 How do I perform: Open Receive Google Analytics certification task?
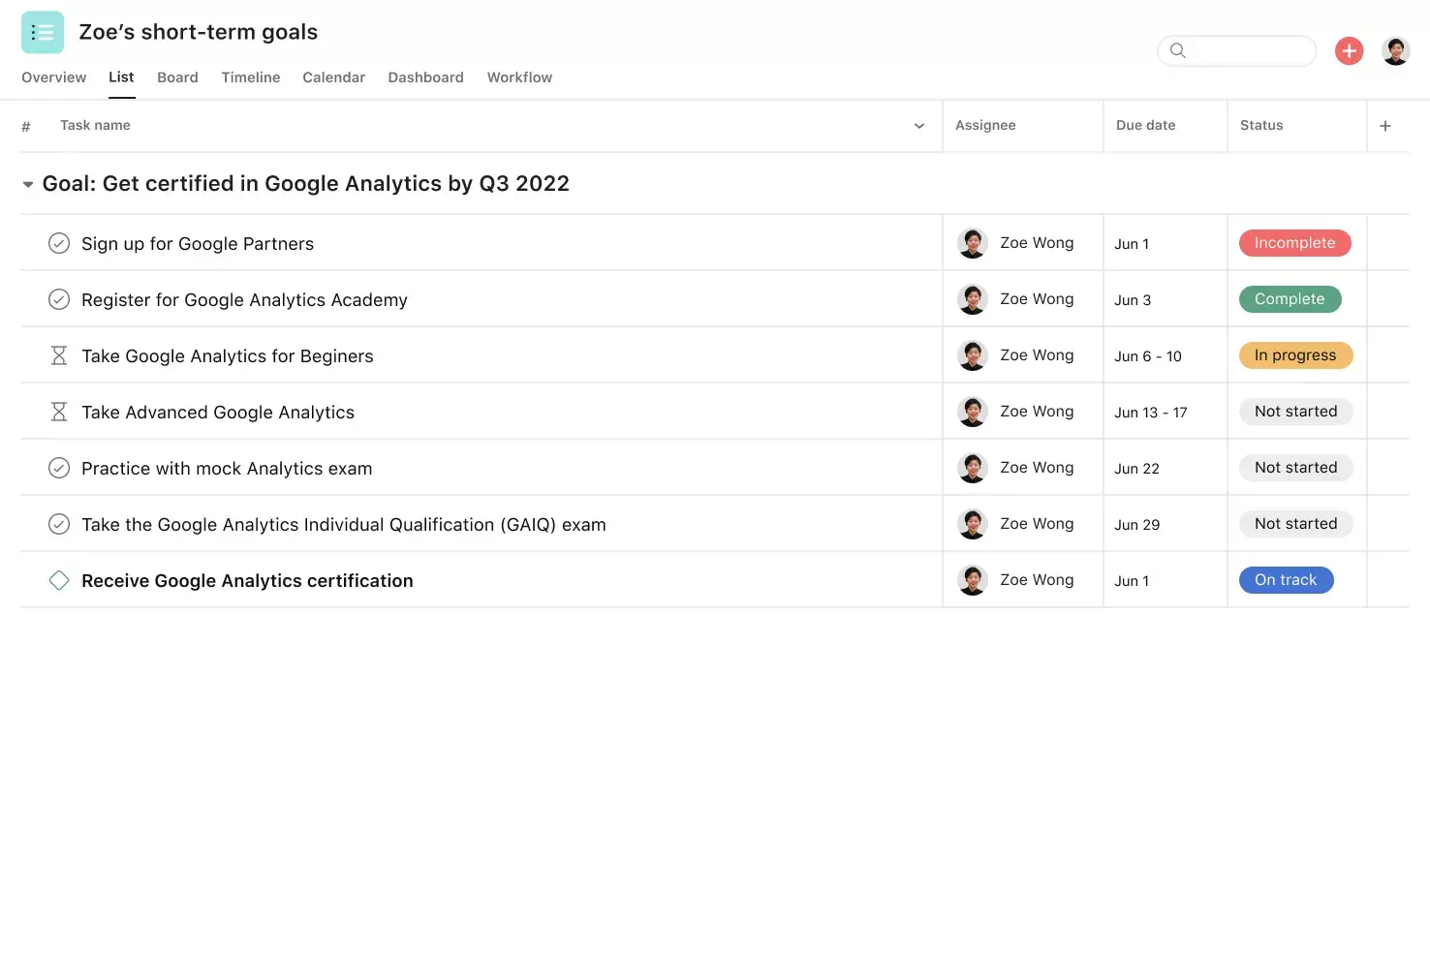[247, 581]
